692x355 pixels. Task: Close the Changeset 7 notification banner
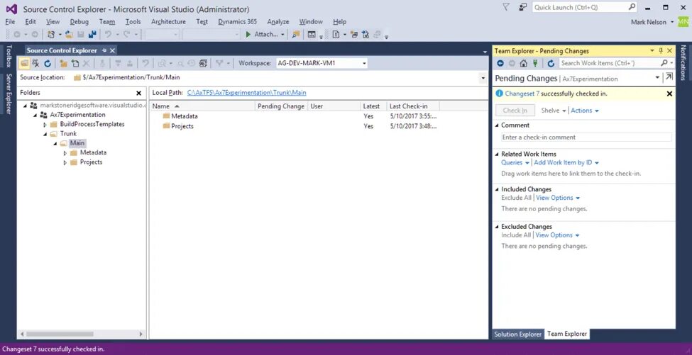click(x=669, y=94)
